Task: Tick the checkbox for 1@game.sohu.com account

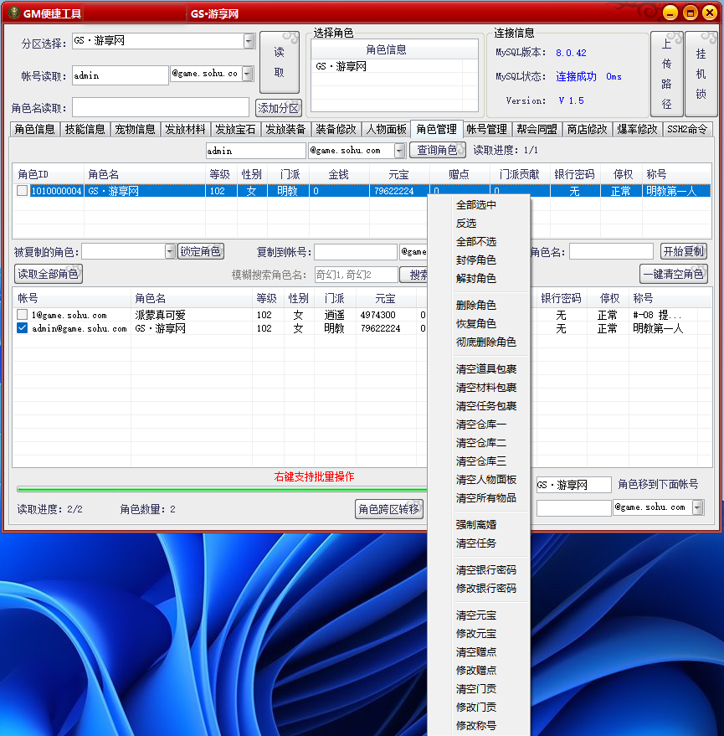Action: click(x=23, y=315)
